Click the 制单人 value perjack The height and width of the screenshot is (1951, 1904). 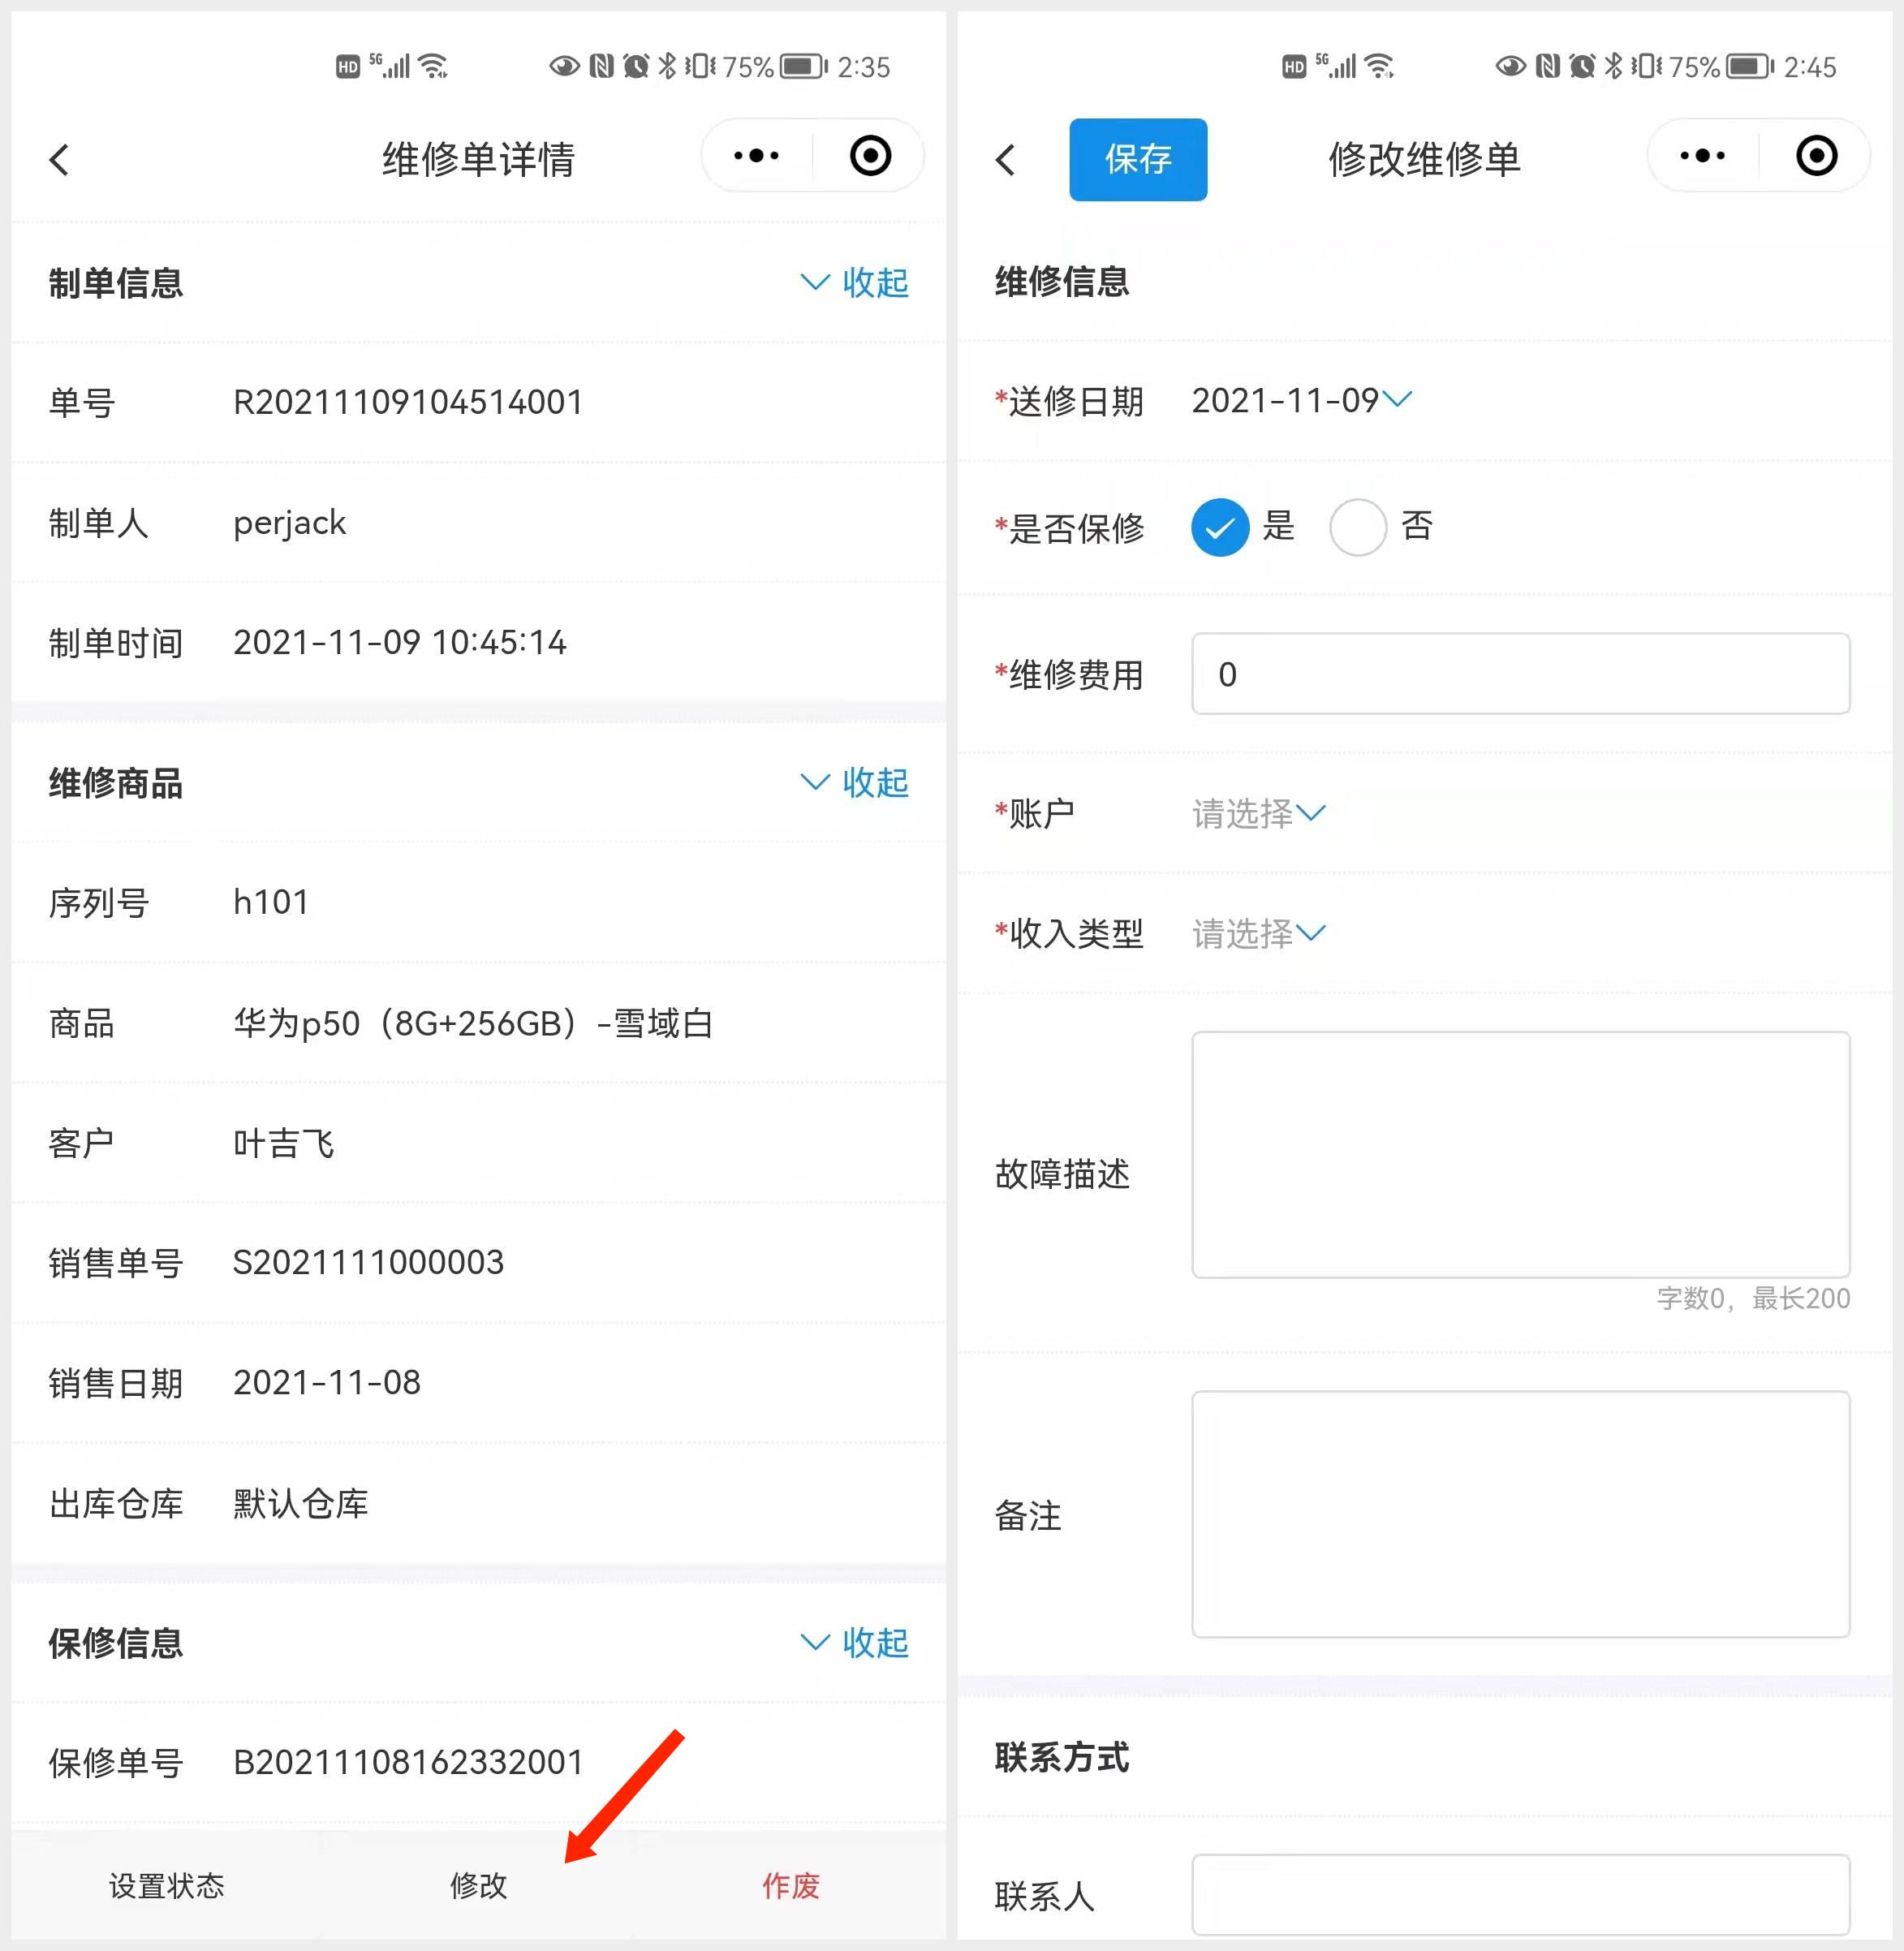[290, 523]
